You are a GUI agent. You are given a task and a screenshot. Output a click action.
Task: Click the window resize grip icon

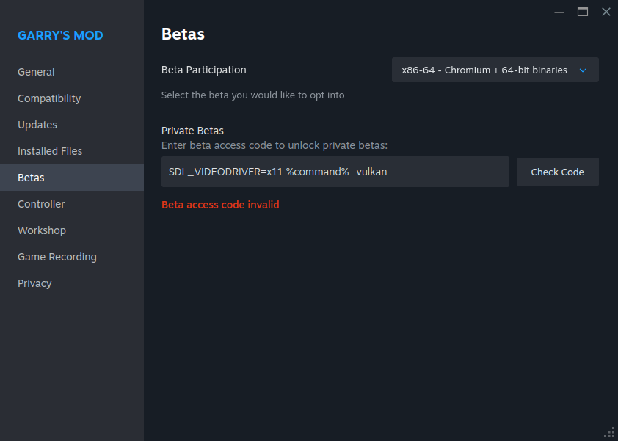point(610,433)
